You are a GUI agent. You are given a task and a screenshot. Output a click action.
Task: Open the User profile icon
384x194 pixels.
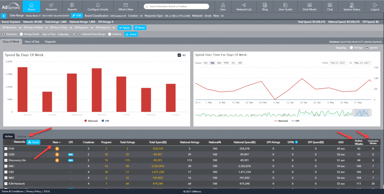point(223,5)
